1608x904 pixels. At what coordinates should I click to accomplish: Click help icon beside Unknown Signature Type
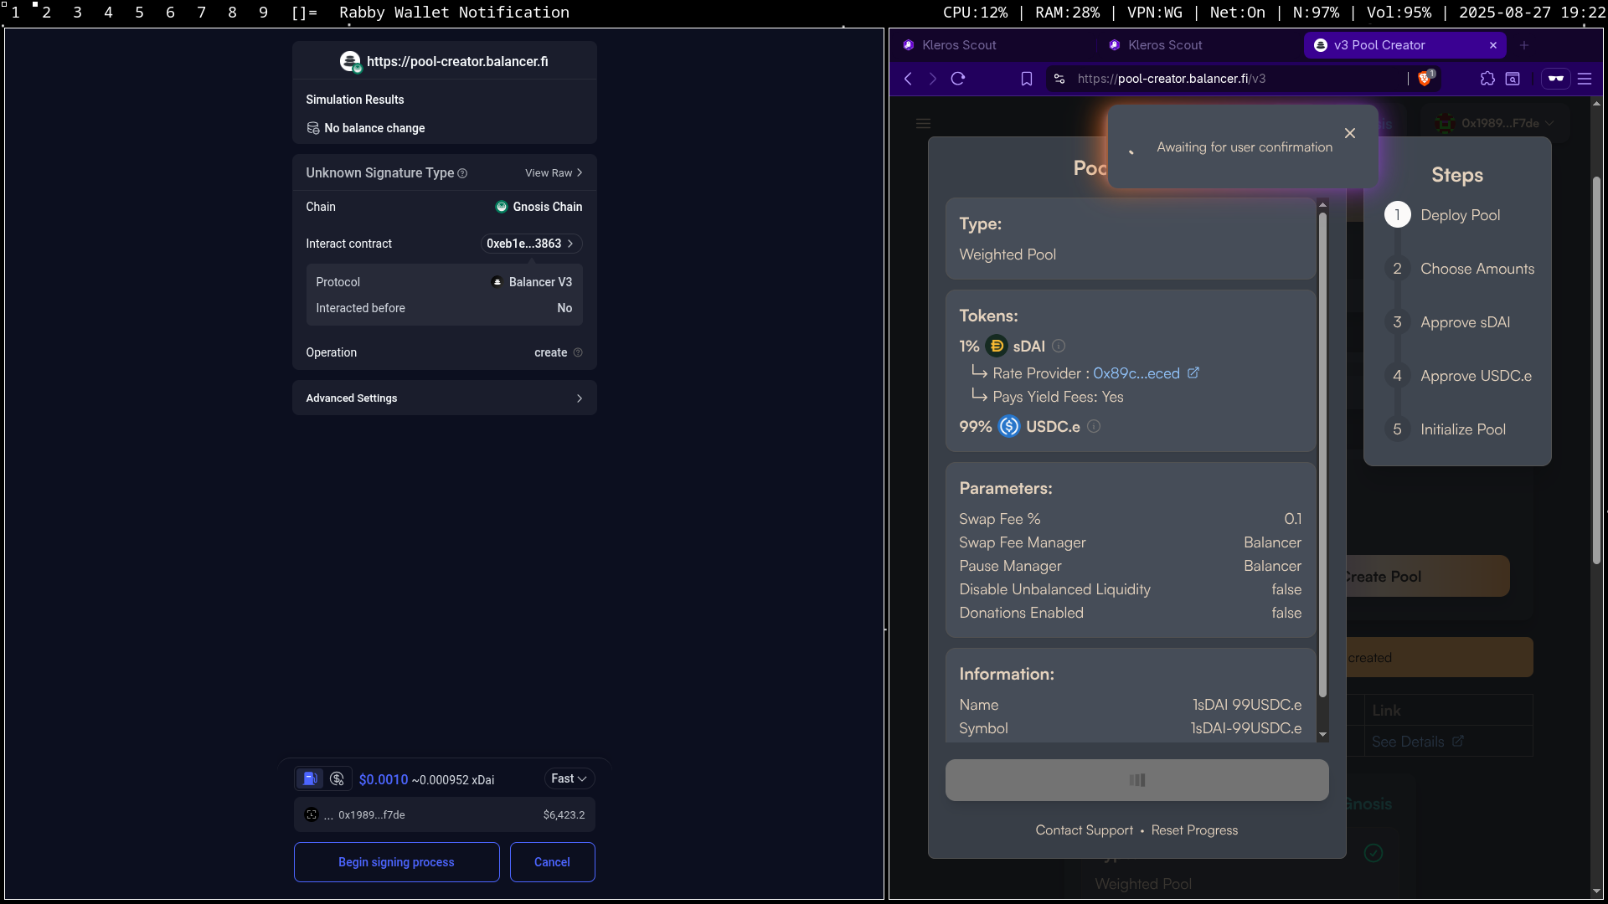click(462, 173)
